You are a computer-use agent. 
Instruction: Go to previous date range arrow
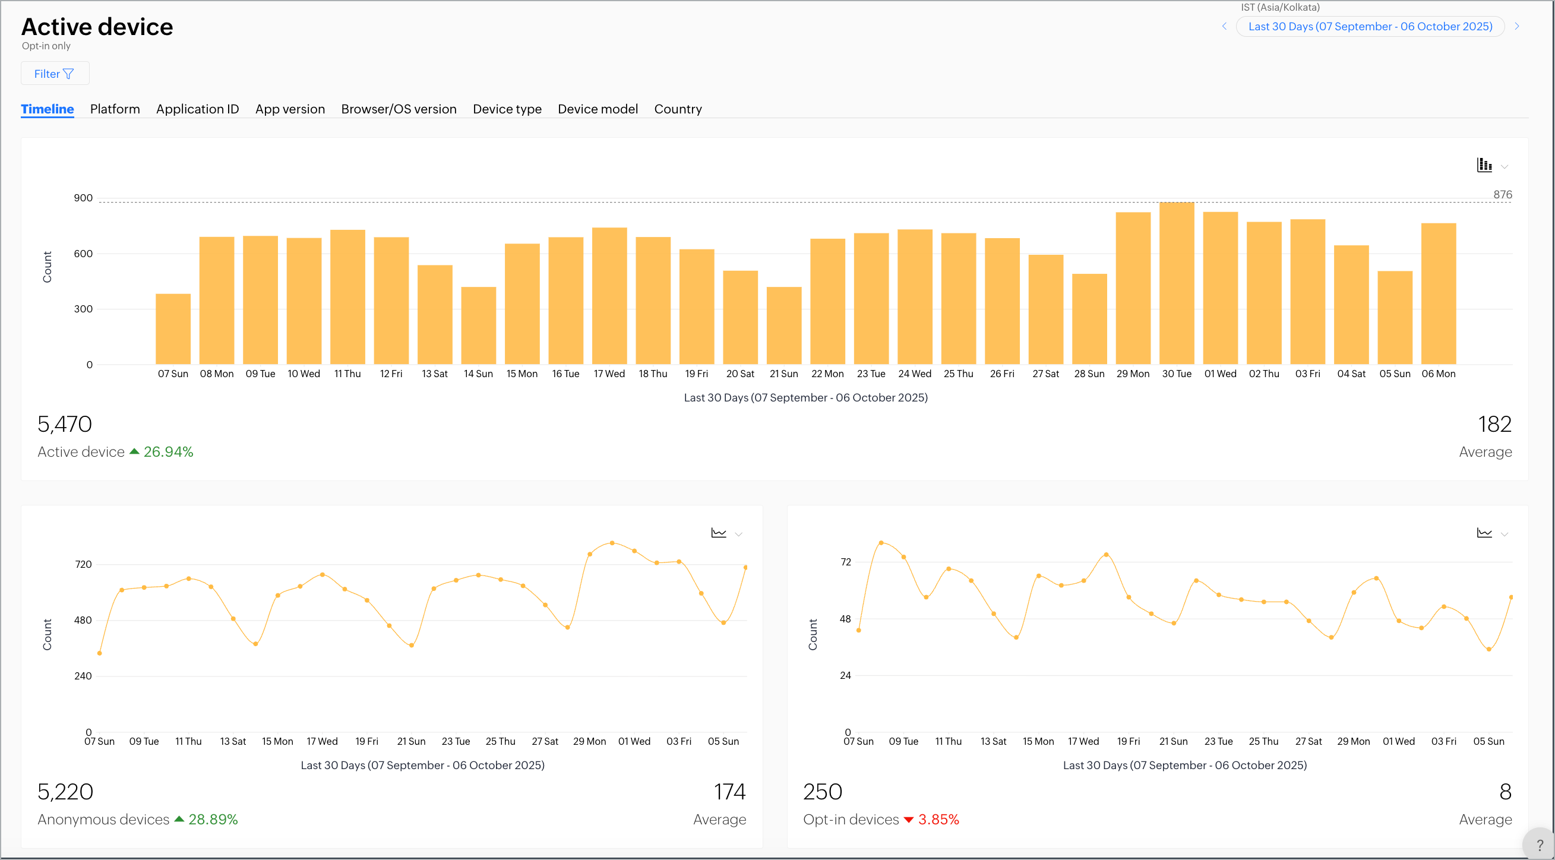click(1224, 26)
